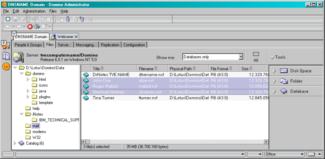Open the Administration menu
325x159 pixels.
[34, 11]
